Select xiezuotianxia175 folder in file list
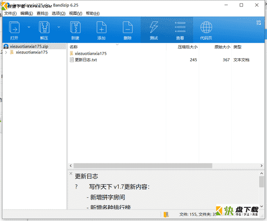 (x=91, y=54)
